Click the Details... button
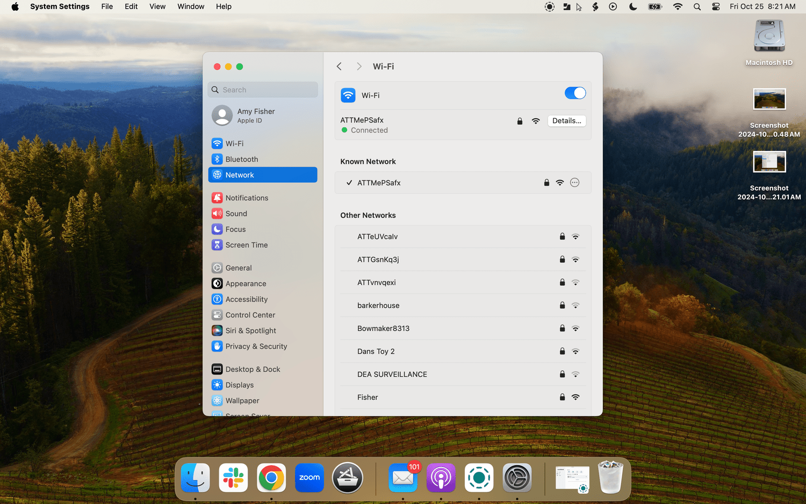The height and width of the screenshot is (504, 806). (566, 121)
